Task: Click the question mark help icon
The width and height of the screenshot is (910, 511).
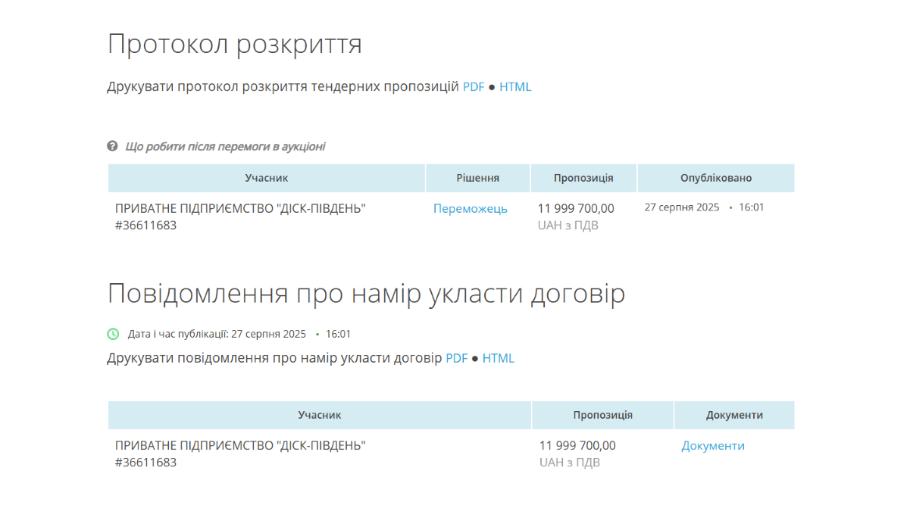Action: [x=112, y=145]
